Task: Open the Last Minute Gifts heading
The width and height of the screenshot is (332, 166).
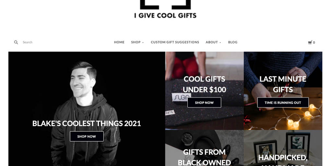Action: (x=283, y=84)
